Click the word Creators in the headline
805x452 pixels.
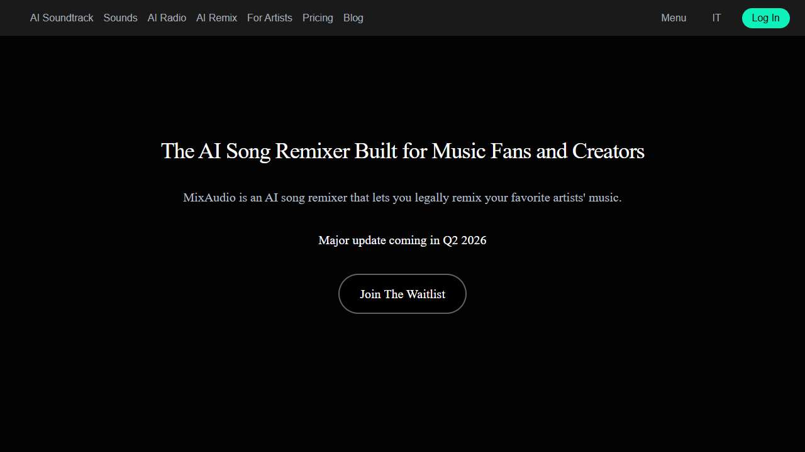tap(608, 151)
